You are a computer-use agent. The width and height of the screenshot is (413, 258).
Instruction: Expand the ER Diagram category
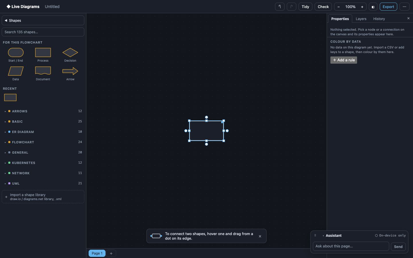(x=43, y=132)
